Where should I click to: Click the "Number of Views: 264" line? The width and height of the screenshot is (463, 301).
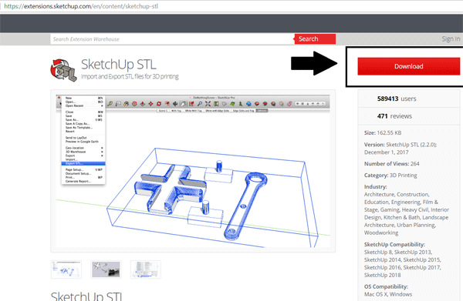[391, 164]
